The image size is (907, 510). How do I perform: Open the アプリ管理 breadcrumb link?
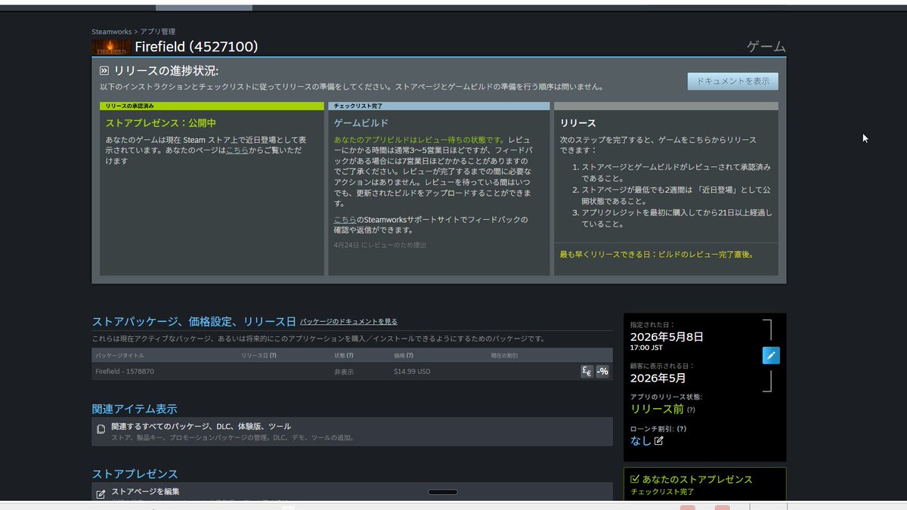[x=157, y=32]
